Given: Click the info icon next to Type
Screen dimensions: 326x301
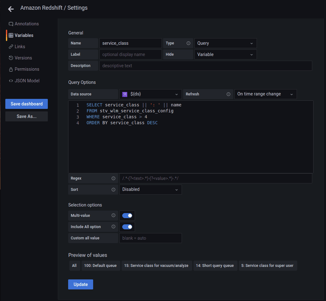Looking at the screenshot, I should 188,43.
